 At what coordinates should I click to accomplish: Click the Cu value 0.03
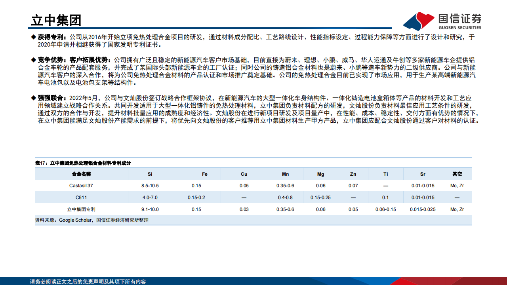(244, 209)
